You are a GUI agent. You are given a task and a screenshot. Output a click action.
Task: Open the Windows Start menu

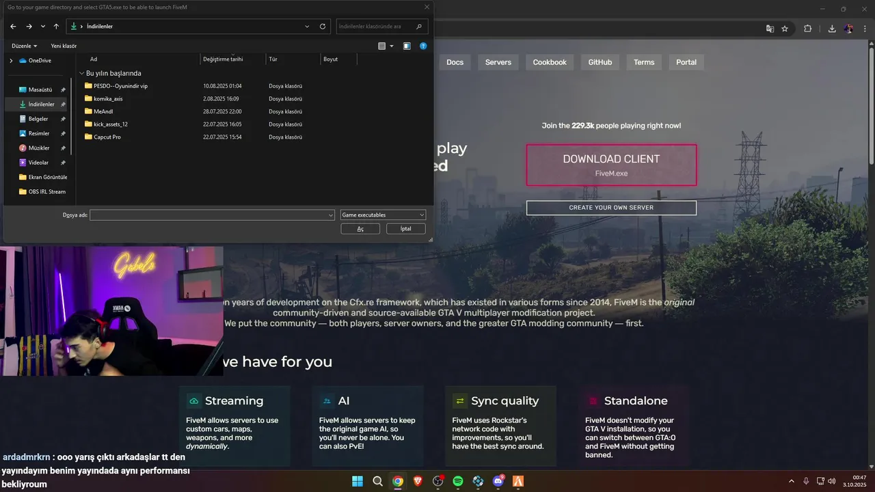click(358, 481)
